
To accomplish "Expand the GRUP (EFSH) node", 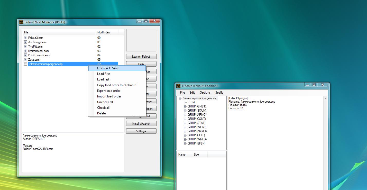I will [x=185, y=143].
